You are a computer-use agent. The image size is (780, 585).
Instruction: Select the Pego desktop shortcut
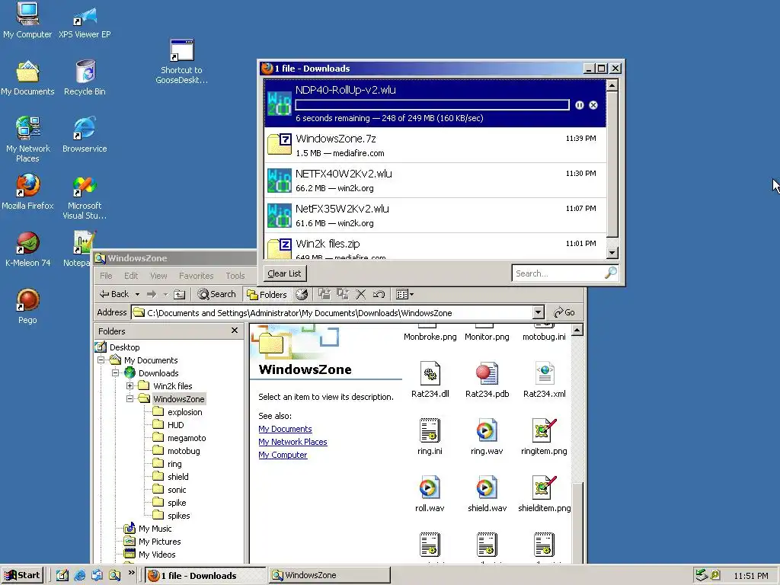pos(27,306)
